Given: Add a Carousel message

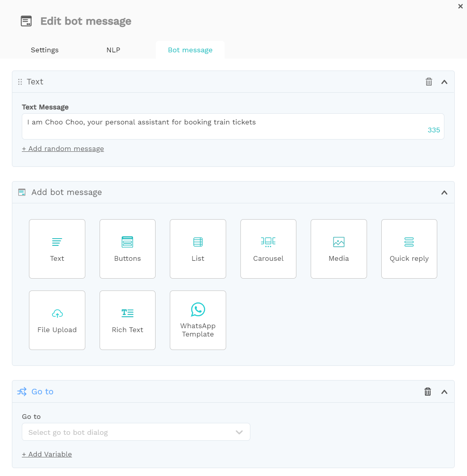Looking at the screenshot, I should pos(268,249).
